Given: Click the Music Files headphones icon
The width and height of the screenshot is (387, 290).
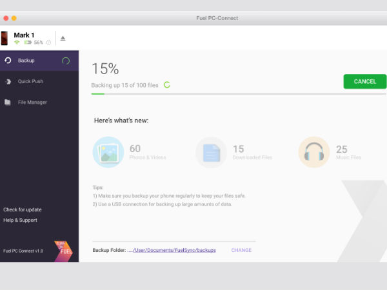Looking at the screenshot, I should coord(314,152).
